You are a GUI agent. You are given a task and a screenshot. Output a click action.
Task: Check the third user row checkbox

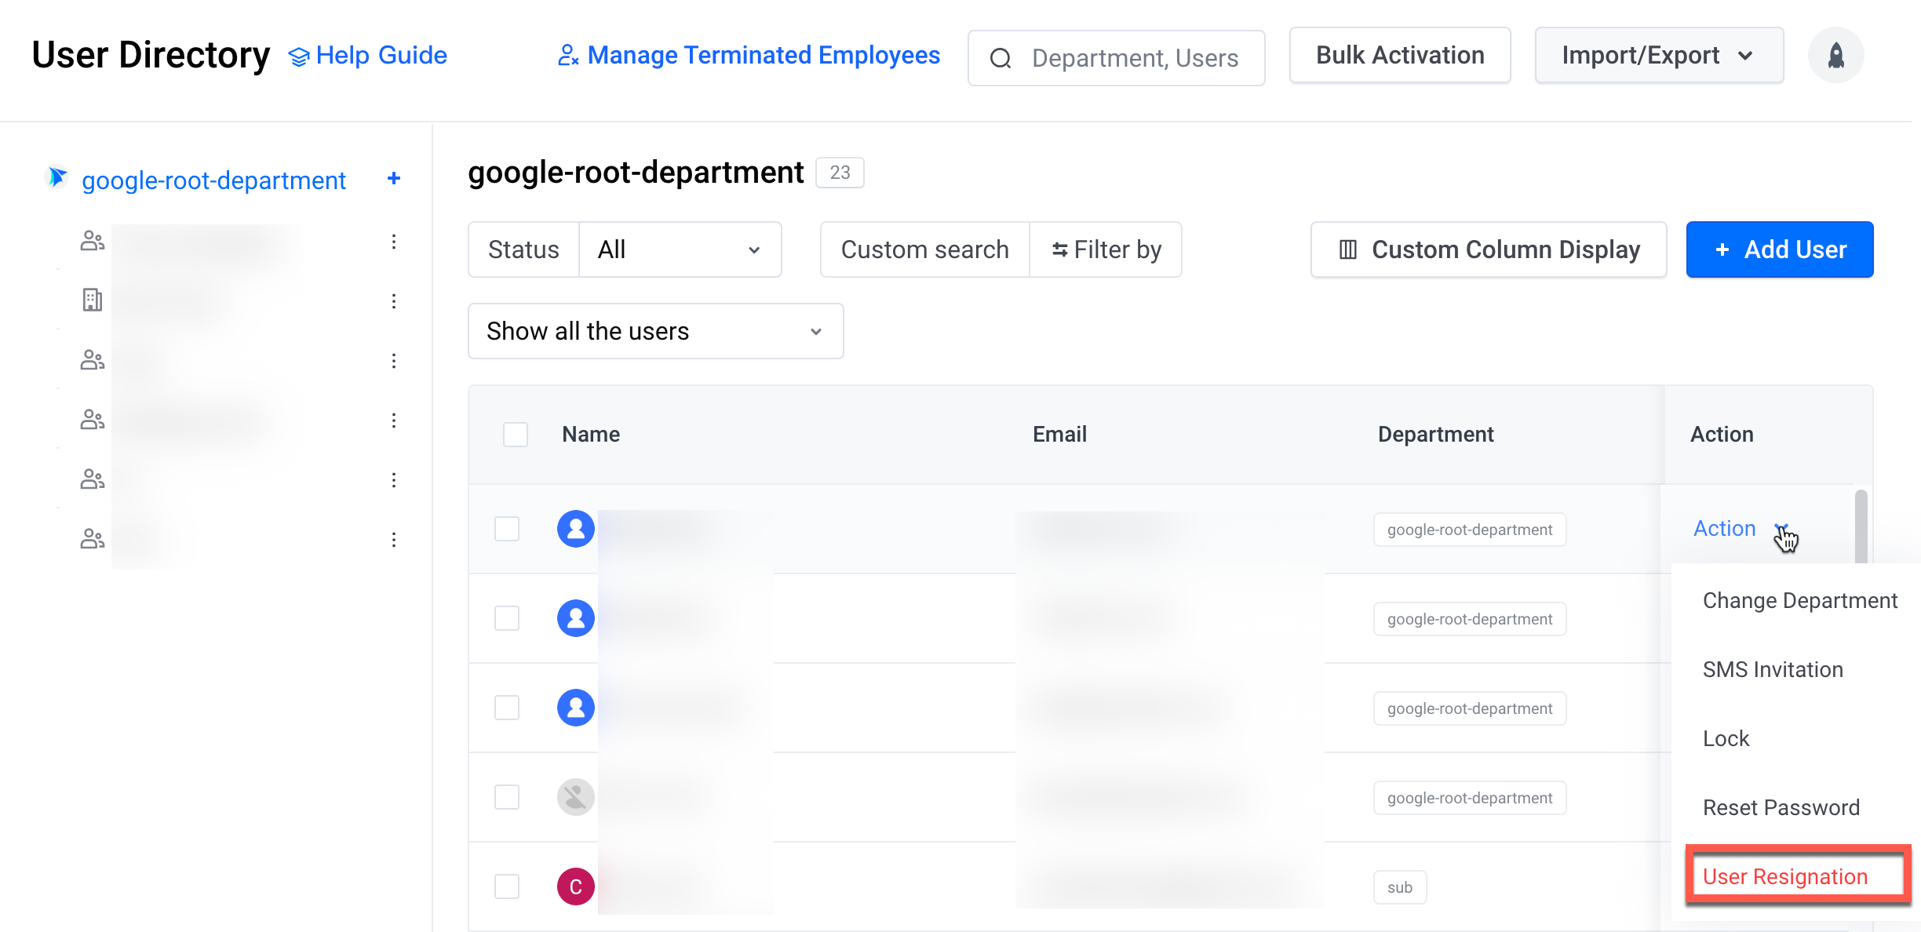click(x=507, y=708)
